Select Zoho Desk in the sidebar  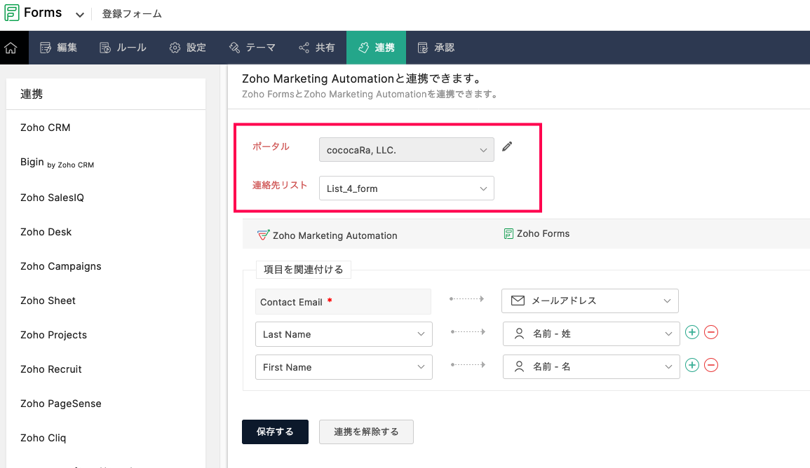[46, 232]
